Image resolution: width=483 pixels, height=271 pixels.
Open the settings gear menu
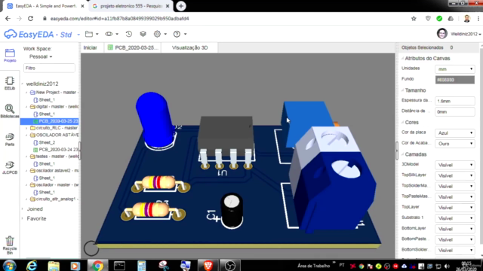pos(158,34)
